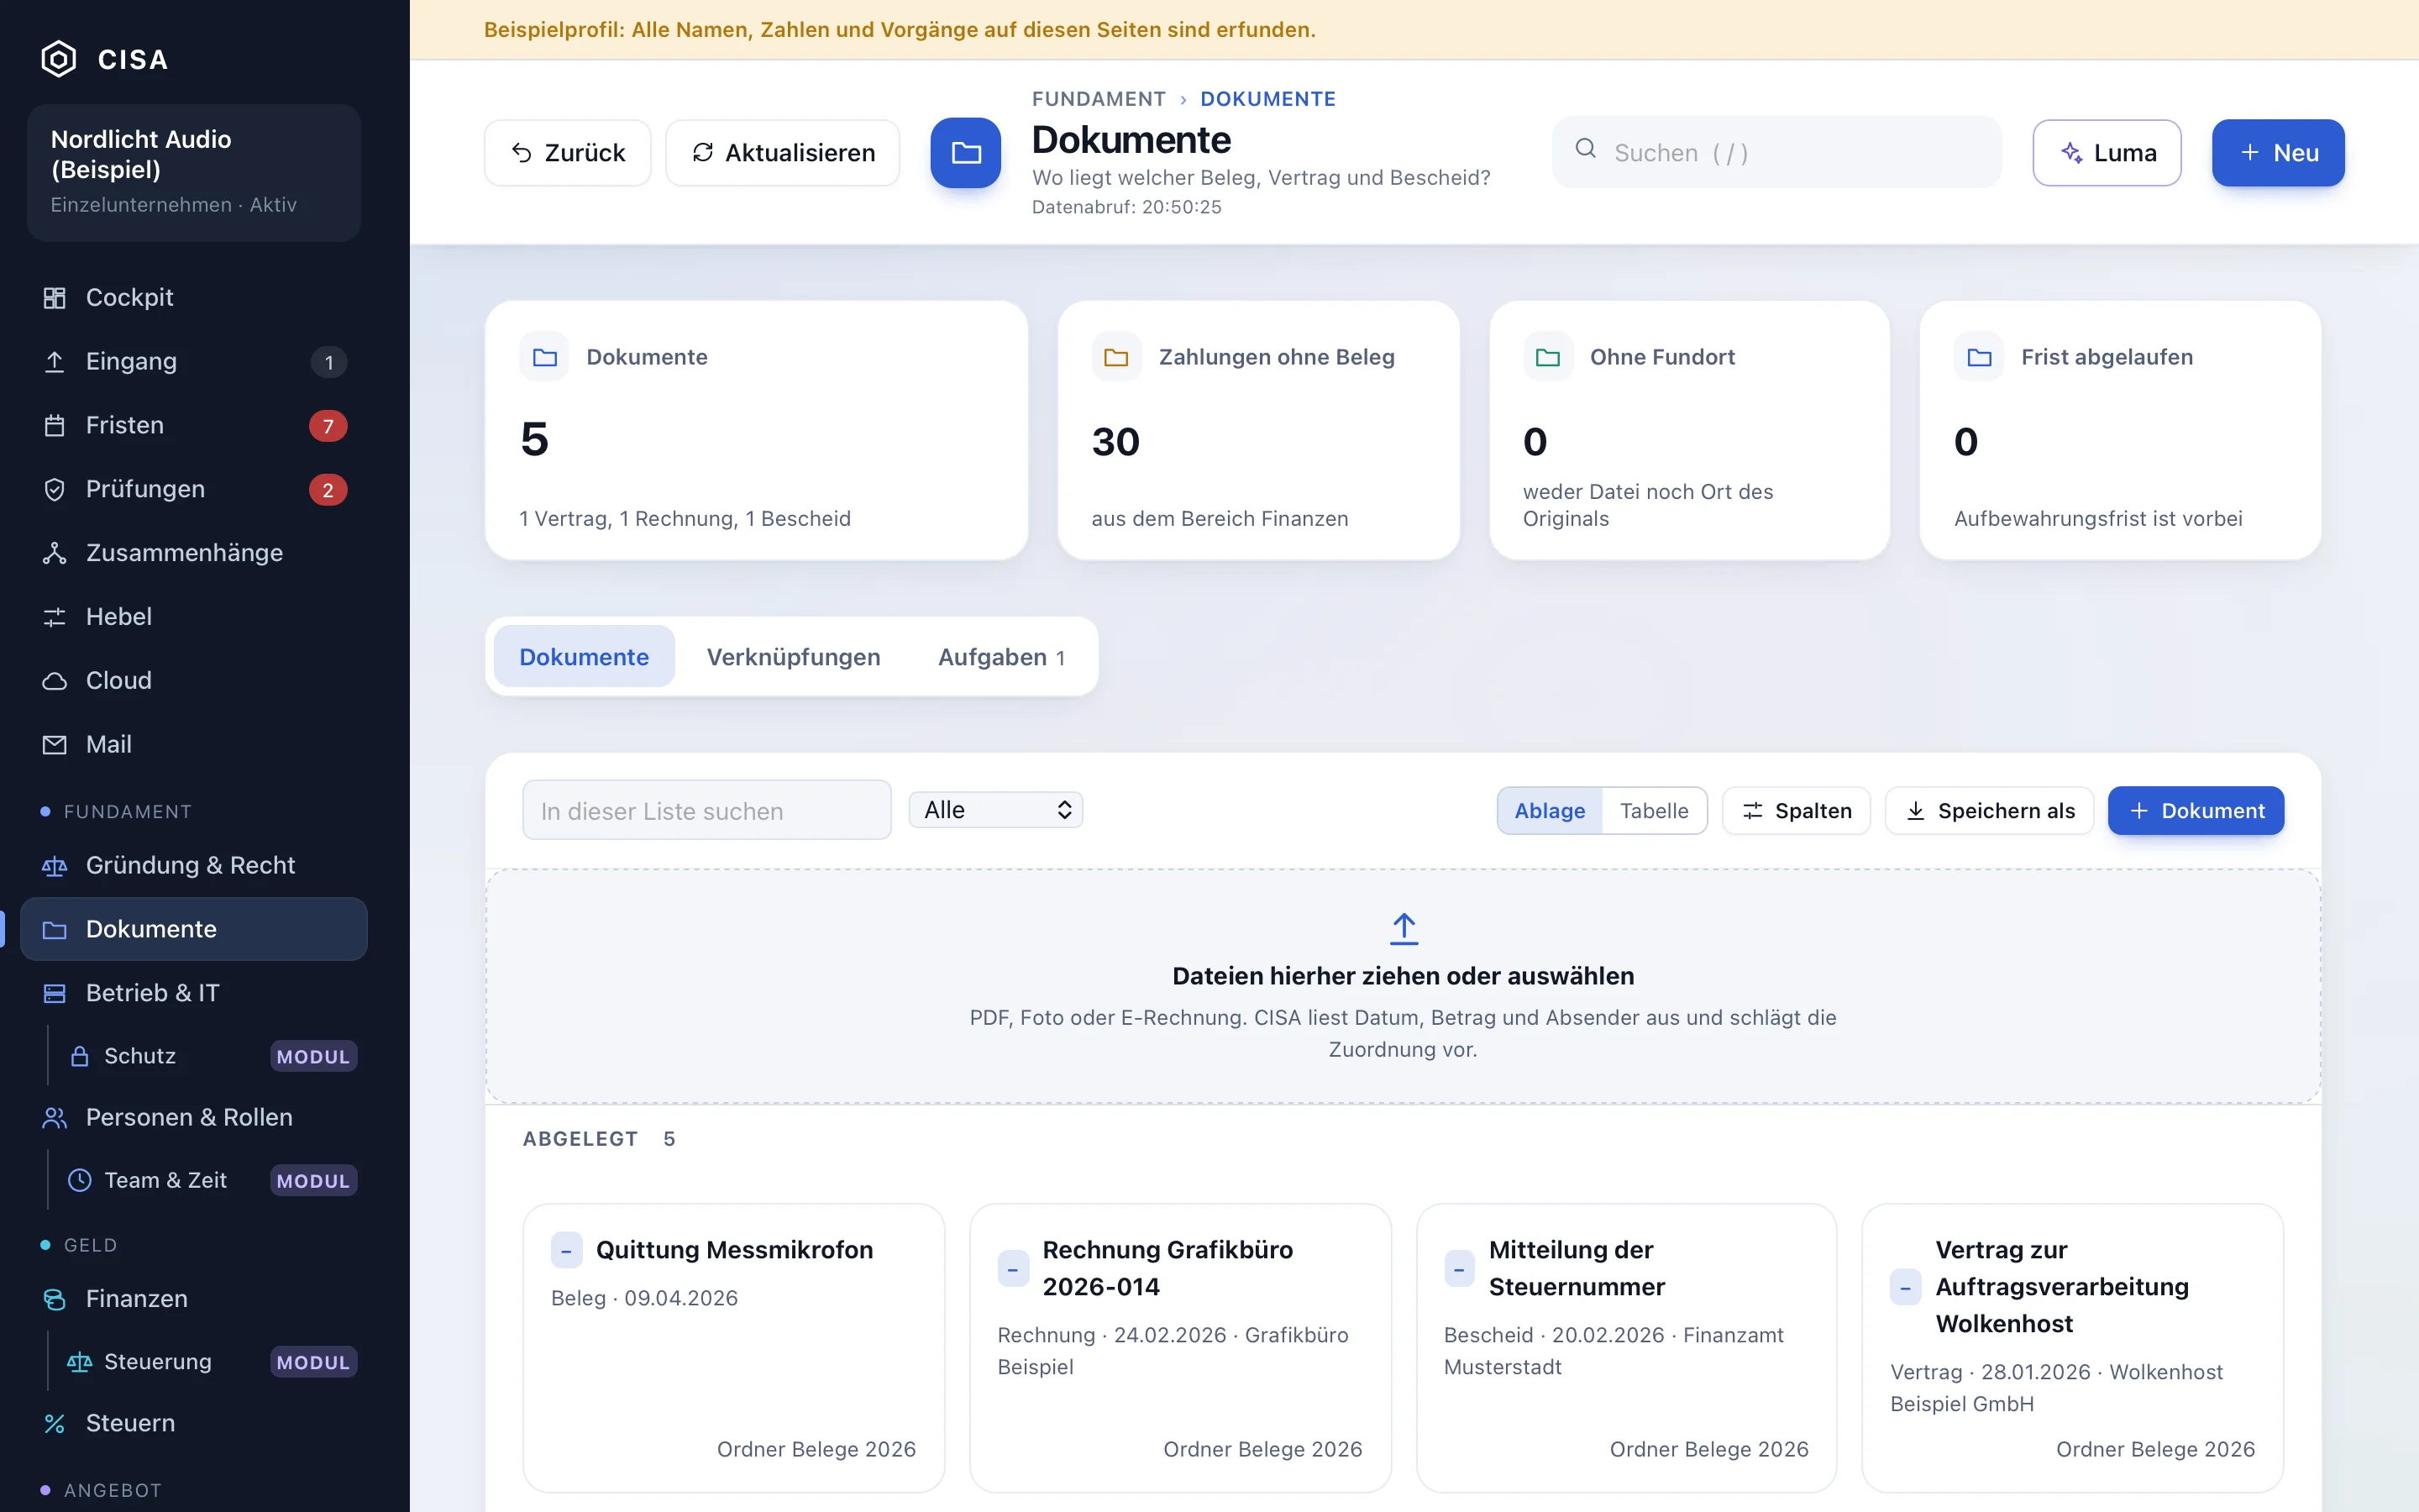Viewport: 2419px width, 1512px height.
Task: Open the Luma assistant
Action: point(2107,153)
